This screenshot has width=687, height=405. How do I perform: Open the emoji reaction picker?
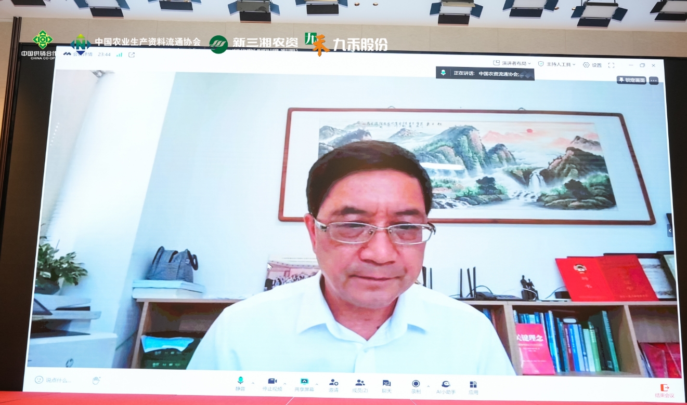(x=38, y=380)
